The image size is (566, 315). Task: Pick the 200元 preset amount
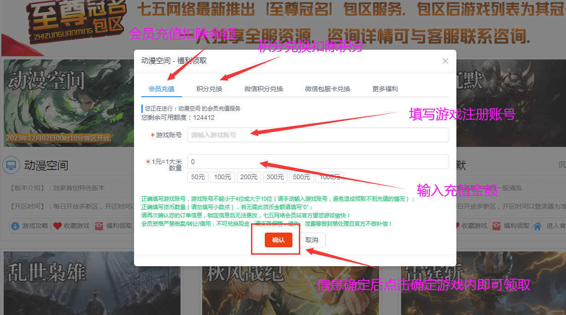pyautogui.click(x=249, y=177)
